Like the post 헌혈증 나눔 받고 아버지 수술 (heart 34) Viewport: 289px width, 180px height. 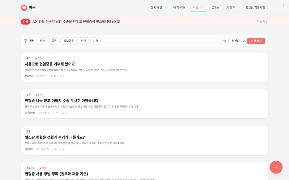pos(56,113)
